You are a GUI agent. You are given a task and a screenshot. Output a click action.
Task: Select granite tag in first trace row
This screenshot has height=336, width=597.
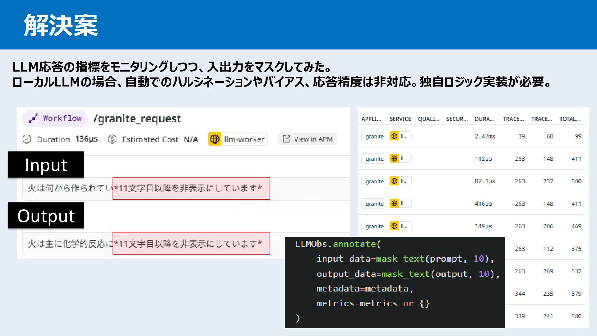pos(374,136)
